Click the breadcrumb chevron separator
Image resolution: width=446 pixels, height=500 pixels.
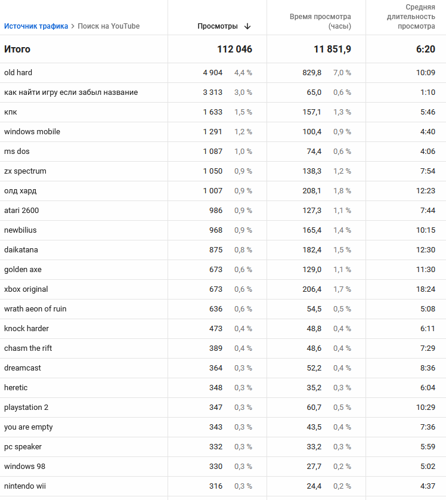pos(73,26)
